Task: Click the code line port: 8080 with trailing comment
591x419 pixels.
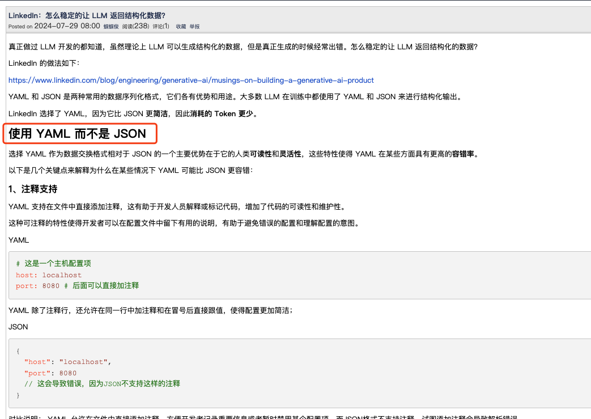Action: pos(77,286)
